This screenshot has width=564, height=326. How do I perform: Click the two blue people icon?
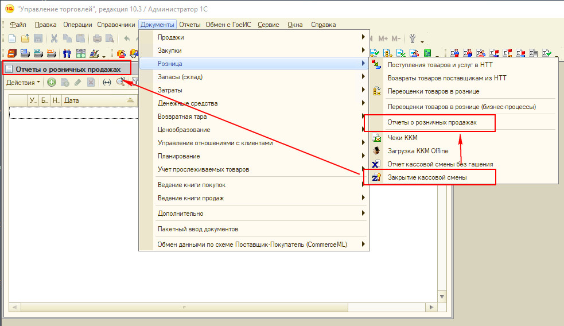67,53
